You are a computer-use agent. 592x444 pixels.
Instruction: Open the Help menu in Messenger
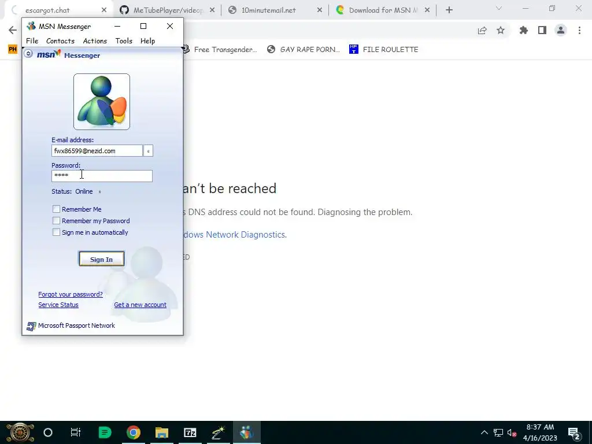click(147, 41)
